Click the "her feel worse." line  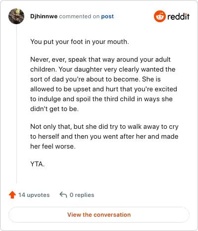click(53, 146)
